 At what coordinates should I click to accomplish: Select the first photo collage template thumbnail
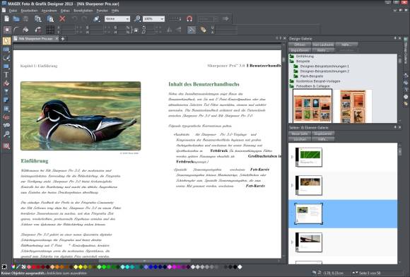click(312, 106)
